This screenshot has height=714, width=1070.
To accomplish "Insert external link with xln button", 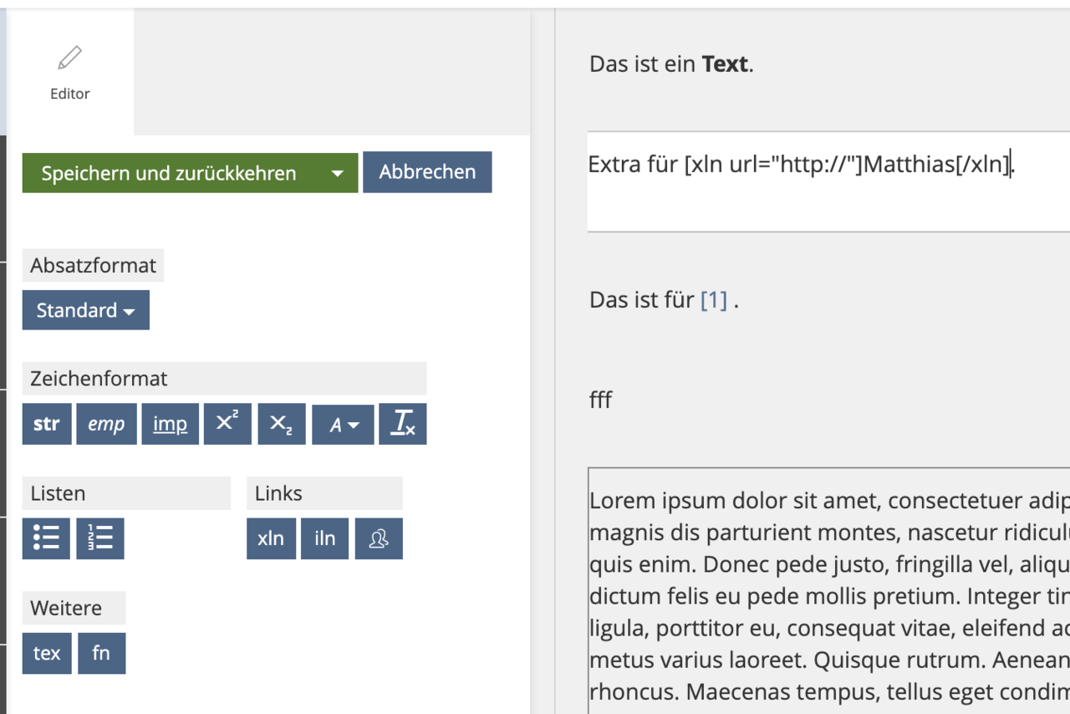I will (x=271, y=538).
